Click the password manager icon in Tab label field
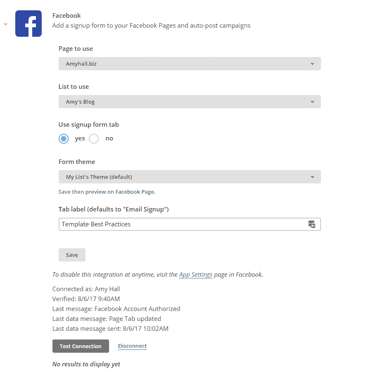Screen dimensions: 373x375 click(x=311, y=224)
